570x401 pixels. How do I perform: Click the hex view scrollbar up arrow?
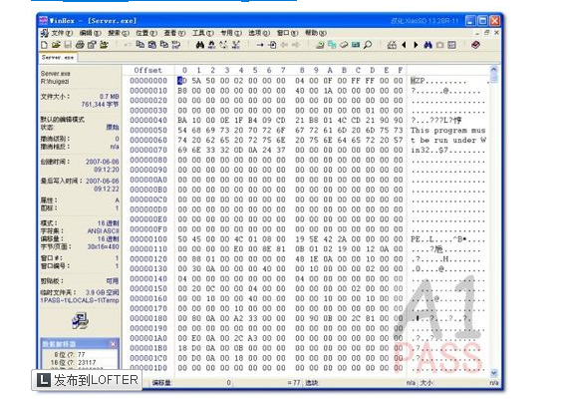pyautogui.click(x=493, y=69)
